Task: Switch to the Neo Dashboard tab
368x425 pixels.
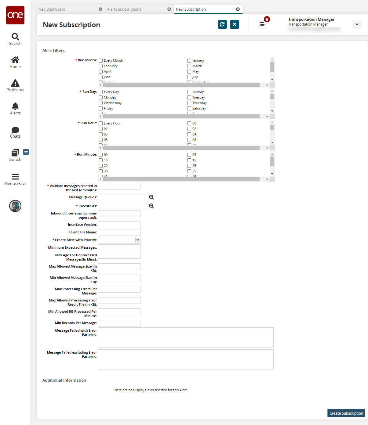Action: click(67, 9)
